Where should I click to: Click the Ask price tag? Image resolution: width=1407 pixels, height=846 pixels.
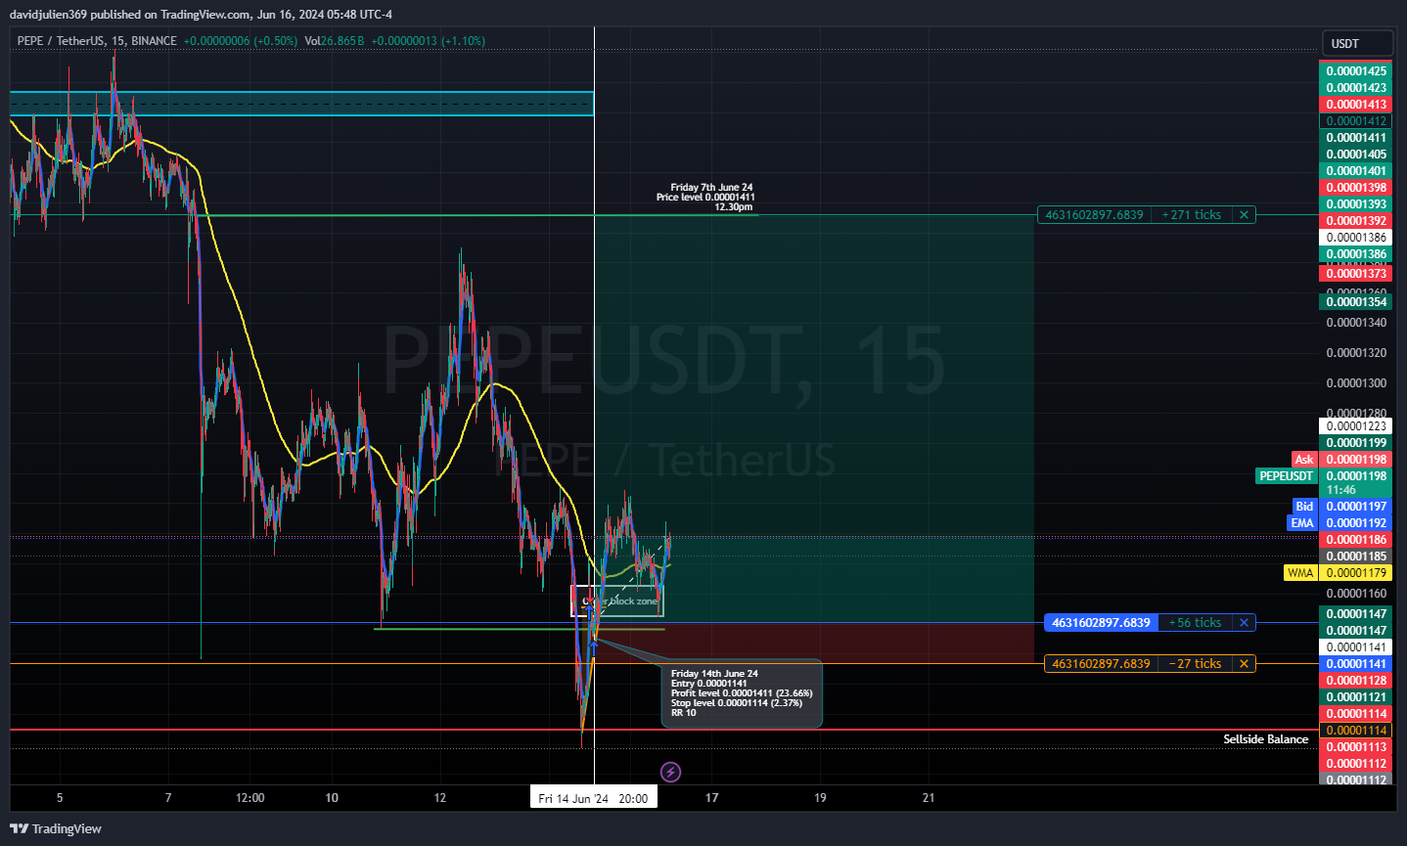point(1304,460)
